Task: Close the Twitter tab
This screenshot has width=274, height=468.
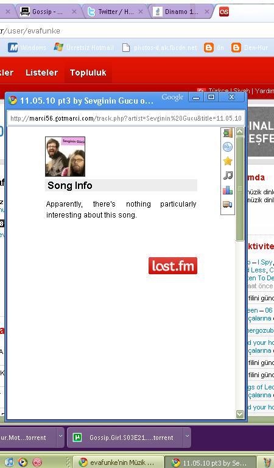Action: point(141,12)
